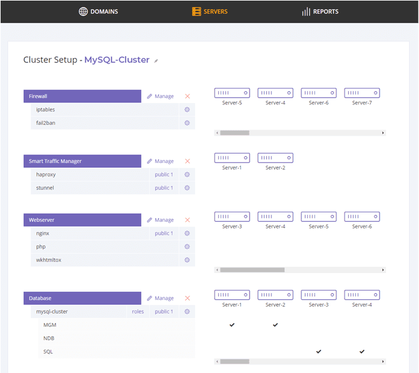The image size is (419, 373).
Task: Open public 1 selector for haproxy
Action: tap(164, 174)
